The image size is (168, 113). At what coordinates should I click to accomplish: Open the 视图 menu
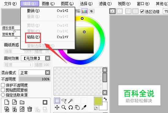point(124,4)
